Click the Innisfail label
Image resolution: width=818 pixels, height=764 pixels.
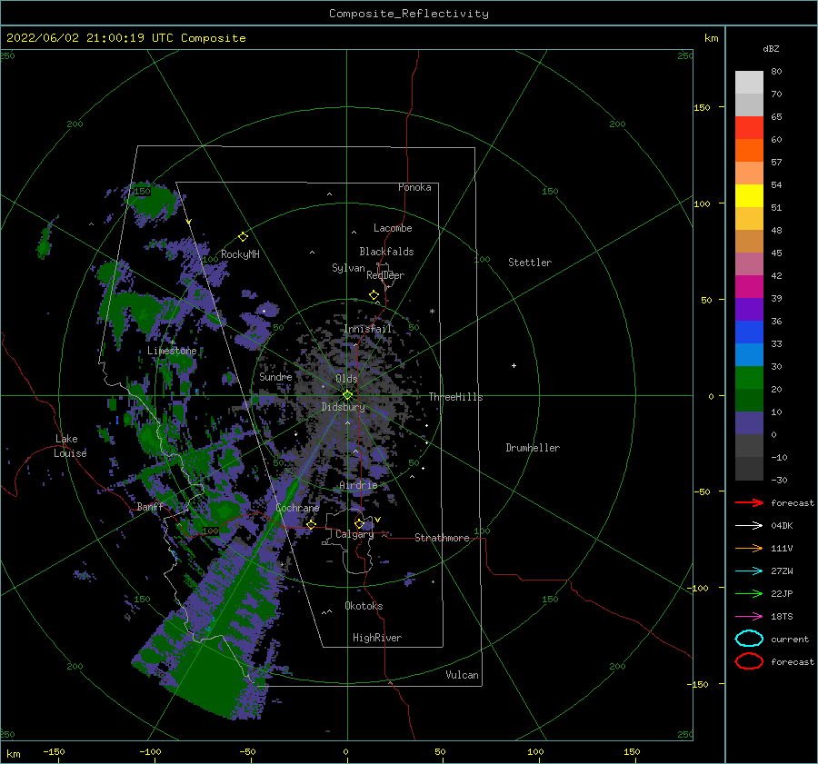(x=367, y=329)
